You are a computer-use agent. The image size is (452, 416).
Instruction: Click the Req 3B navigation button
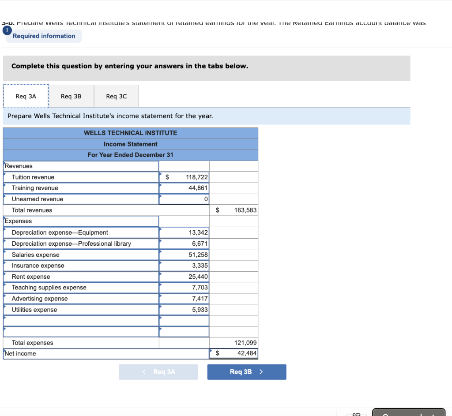pos(246,372)
